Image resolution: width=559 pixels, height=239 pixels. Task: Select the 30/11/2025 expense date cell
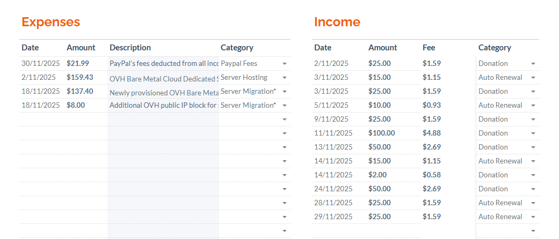point(39,63)
